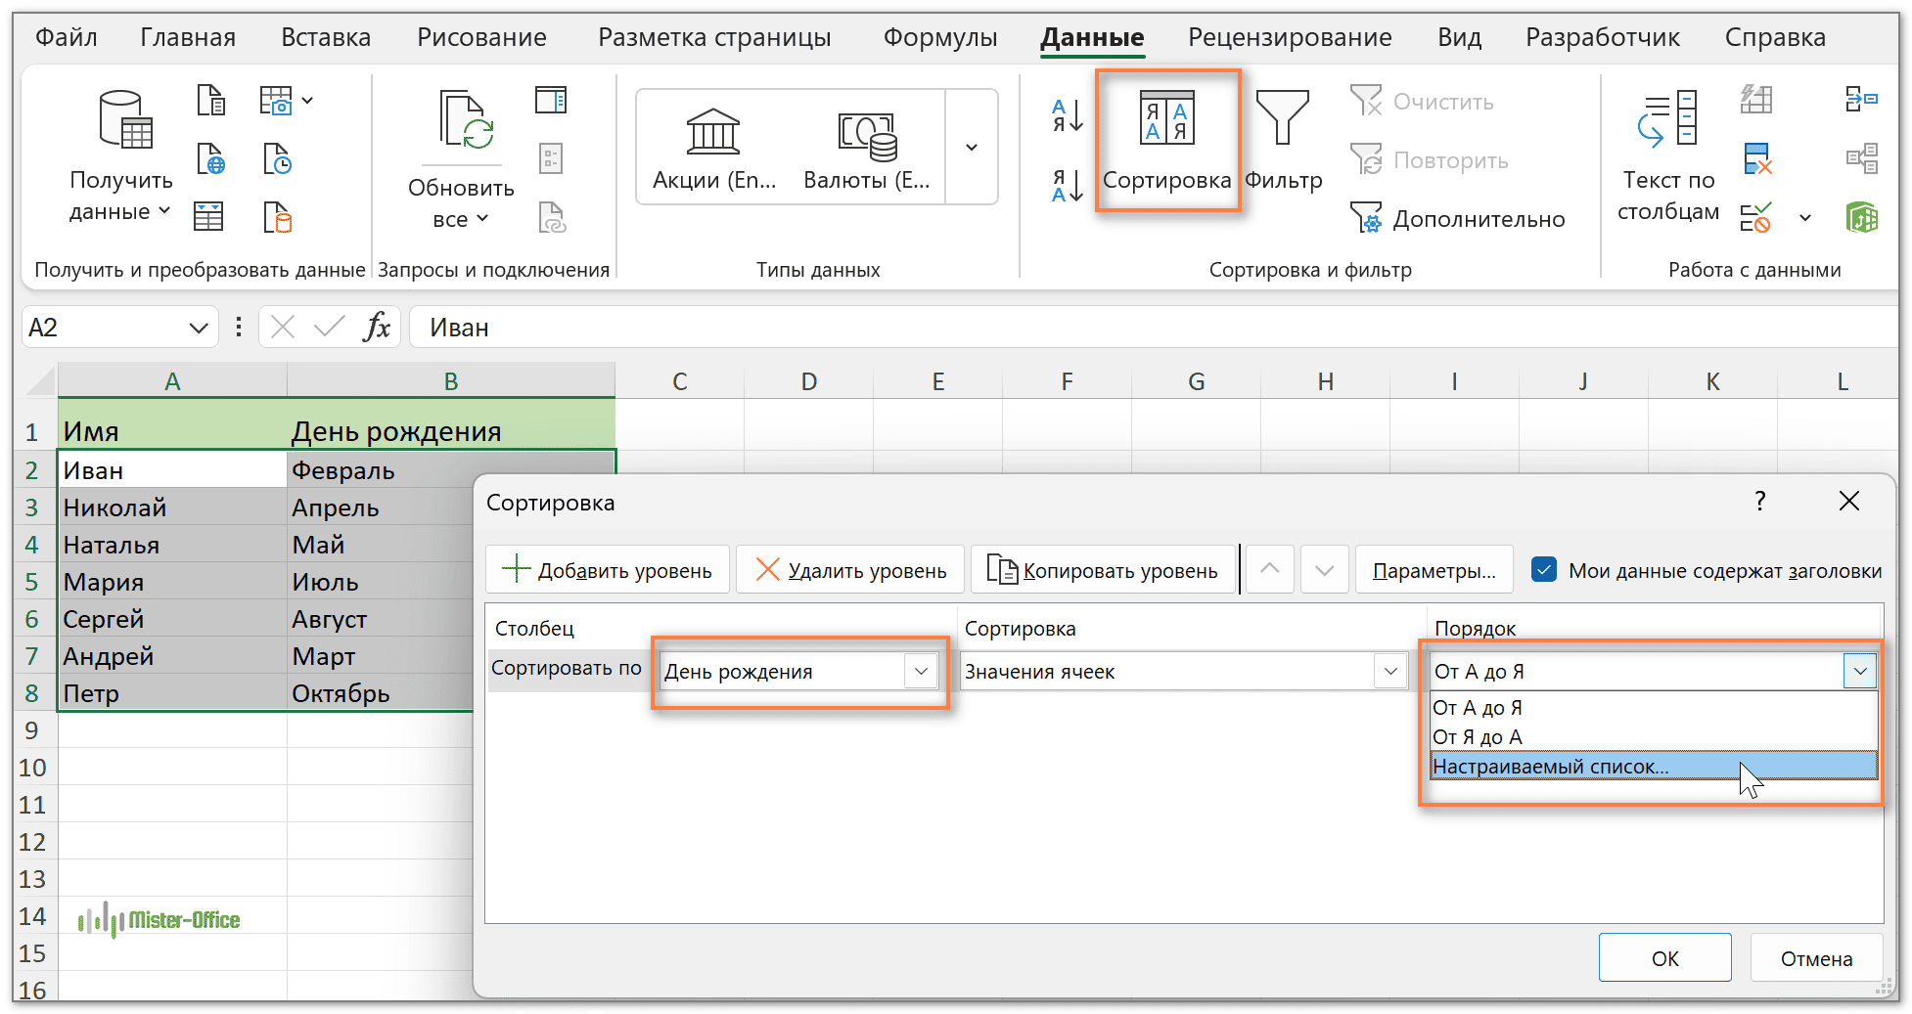Click the Remove Duplicates icon
Screen dimensions: 1912x1014
pos(1756,158)
